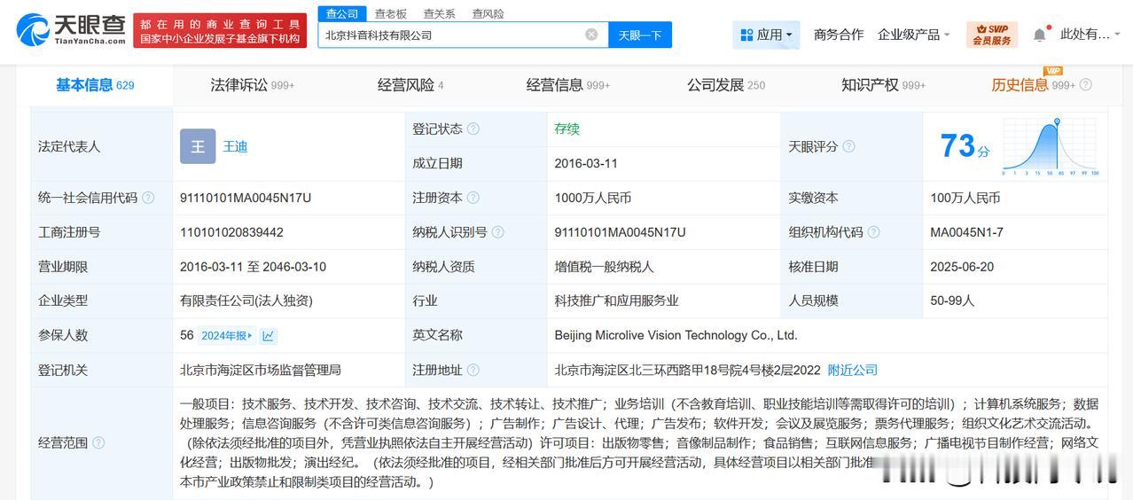Click help icon beside 统一社会信用代码
This screenshot has height=500, width=1133.
pyautogui.click(x=148, y=198)
